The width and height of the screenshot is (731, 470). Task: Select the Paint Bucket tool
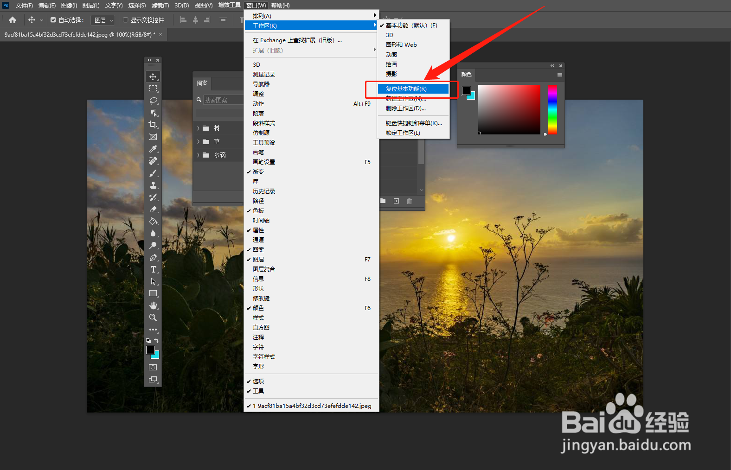pos(153,221)
